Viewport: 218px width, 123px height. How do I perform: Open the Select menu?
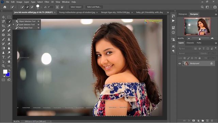(40, 2)
